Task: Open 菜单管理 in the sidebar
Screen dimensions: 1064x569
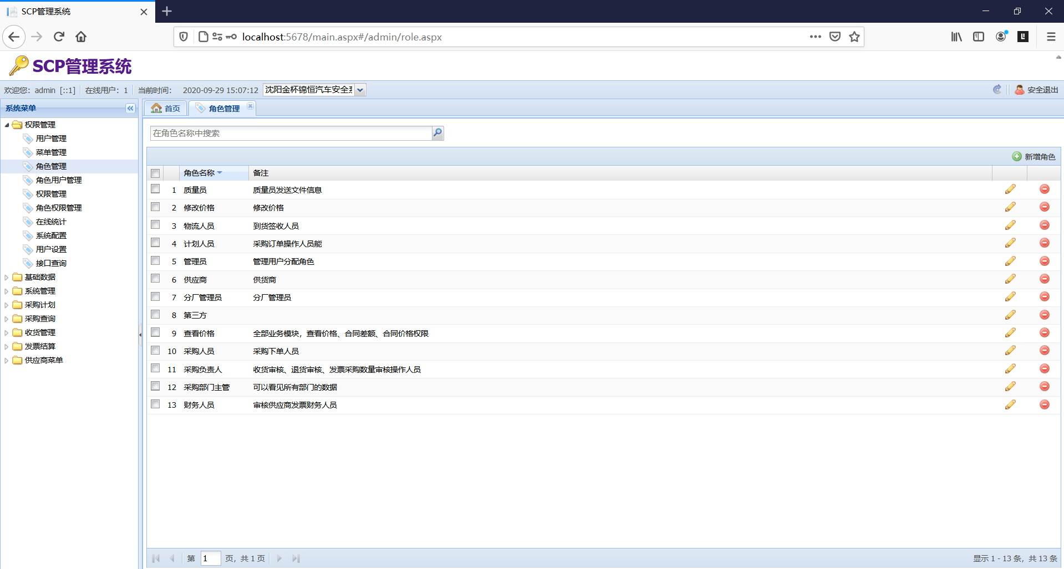Action: pos(51,152)
